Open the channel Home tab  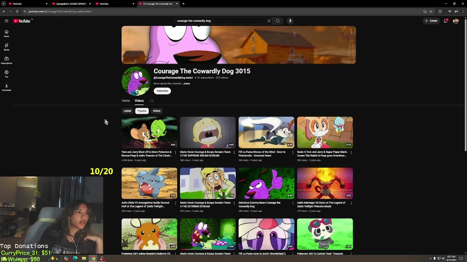[x=126, y=101]
